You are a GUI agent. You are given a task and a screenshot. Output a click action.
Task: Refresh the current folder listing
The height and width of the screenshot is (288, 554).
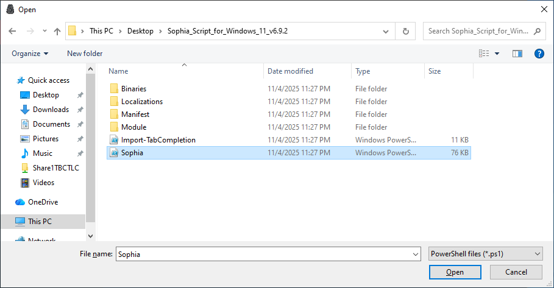point(405,31)
